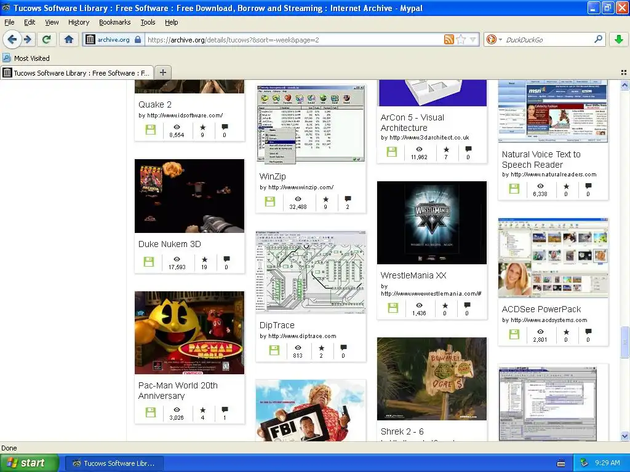Open the DipTrace title link
This screenshot has height=472, width=630.
pyautogui.click(x=277, y=325)
